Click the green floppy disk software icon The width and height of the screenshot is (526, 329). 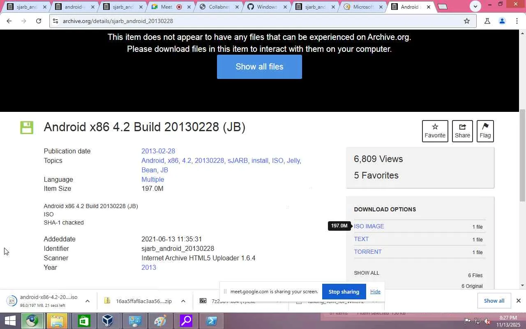[x=27, y=127]
